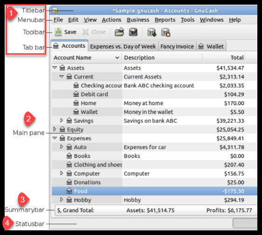
Task: Switch to the Accounts tab
Action: coord(69,46)
